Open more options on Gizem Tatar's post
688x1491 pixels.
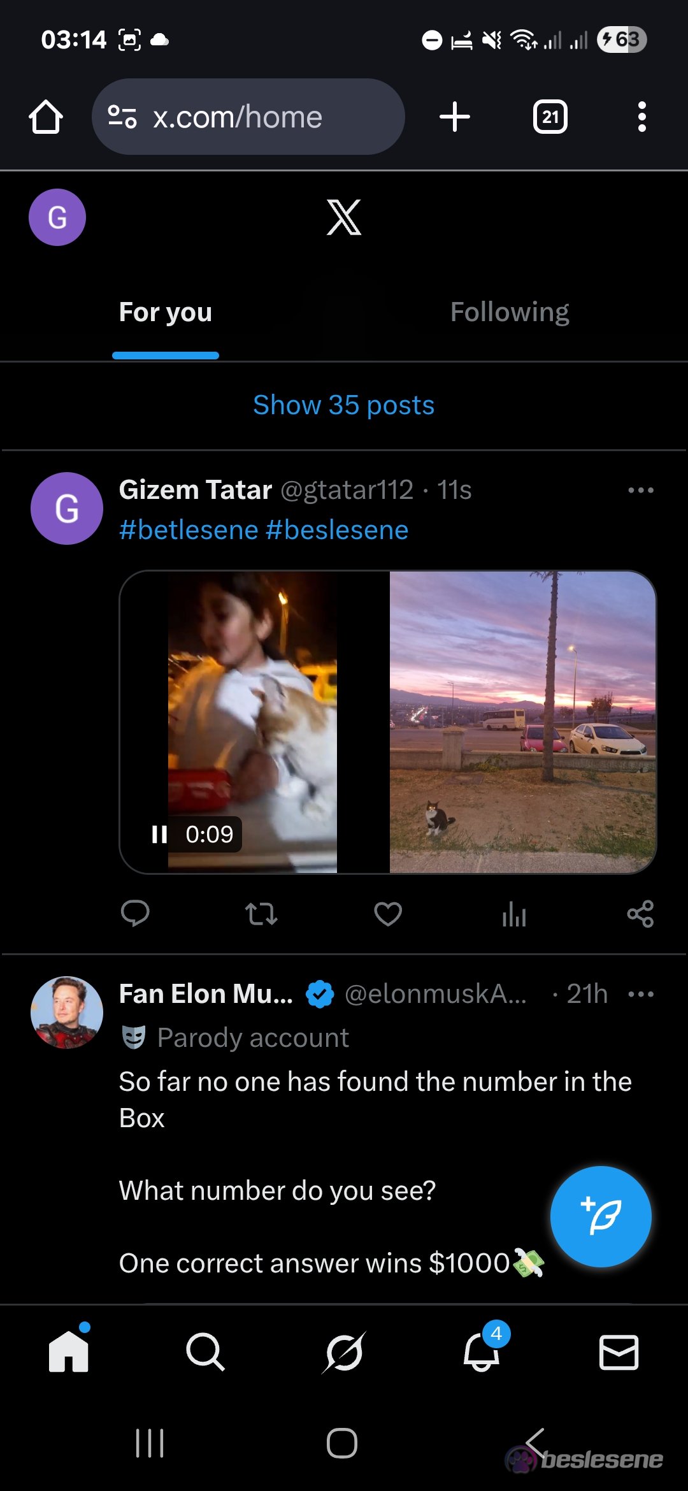[640, 490]
